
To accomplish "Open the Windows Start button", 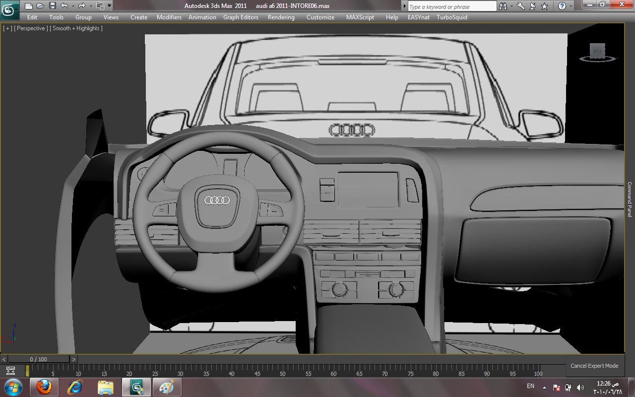I will [x=13, y=387].
